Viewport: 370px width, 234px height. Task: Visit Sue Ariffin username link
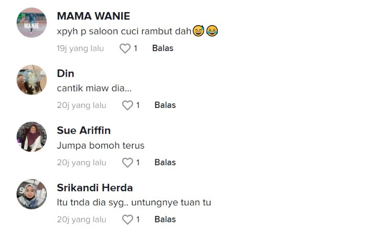tap(84, 131)
